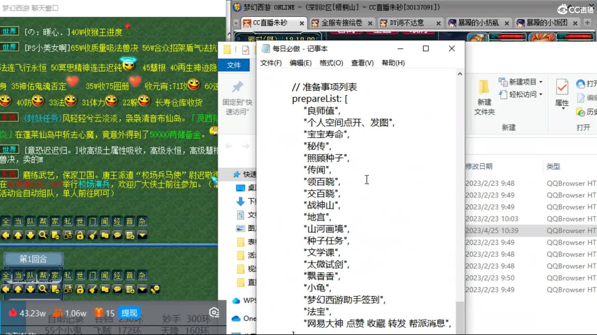Open the Notepad 格式(O) menu
This screenshot has height=335, width=597.
pyautogui.click(x=331, y=63)
